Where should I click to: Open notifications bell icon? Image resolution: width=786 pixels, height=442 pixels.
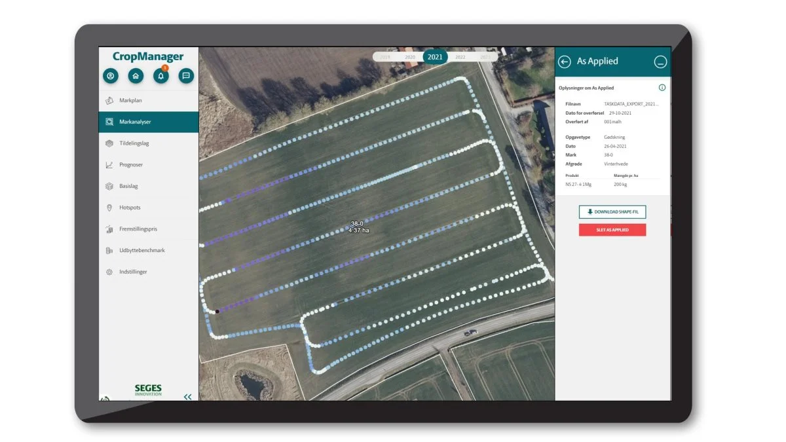(160, 76)
